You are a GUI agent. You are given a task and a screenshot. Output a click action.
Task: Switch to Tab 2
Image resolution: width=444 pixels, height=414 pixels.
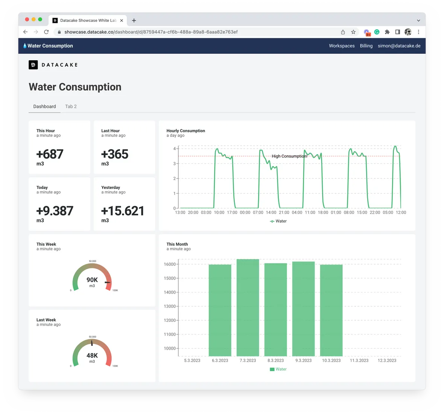pyautogui.click(x=71, y=107)
